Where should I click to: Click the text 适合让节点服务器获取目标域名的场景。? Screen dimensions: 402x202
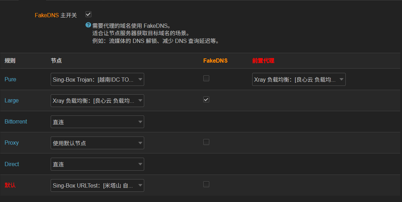coord(141,33)
